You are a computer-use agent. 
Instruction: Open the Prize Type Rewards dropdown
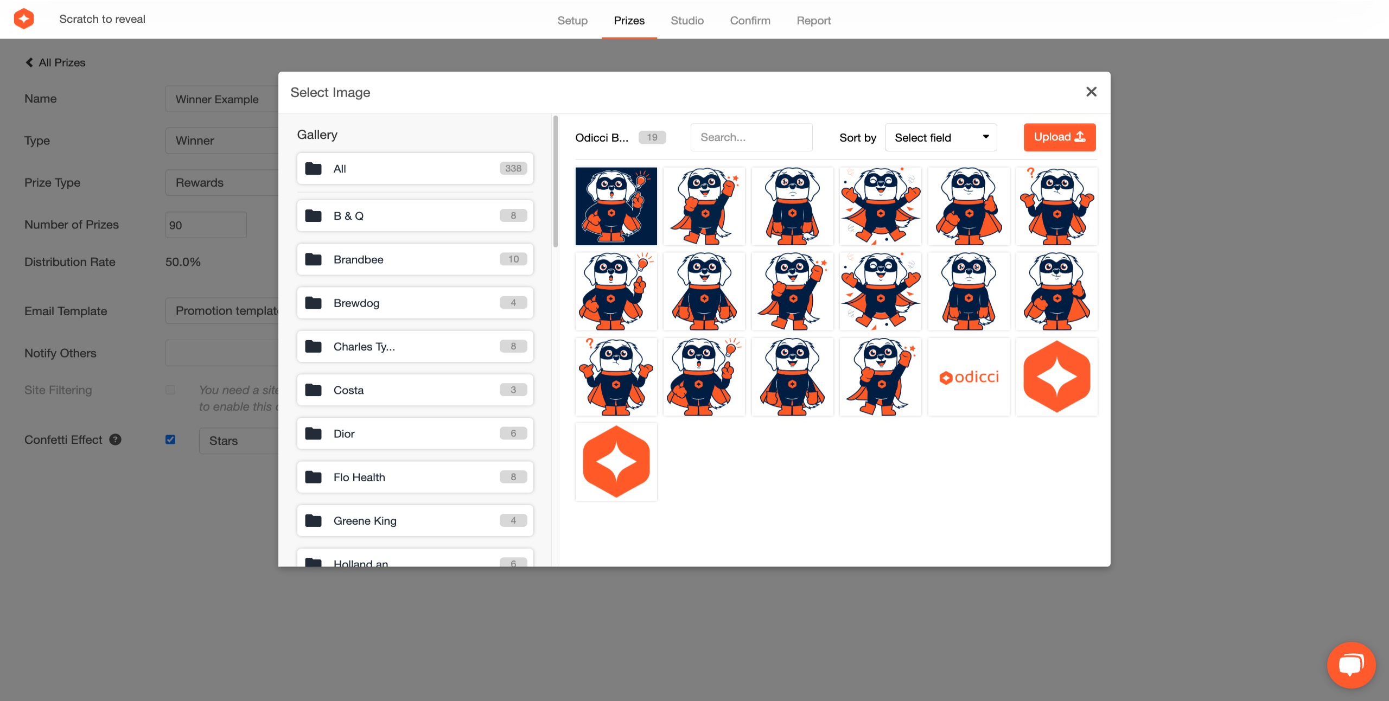(x=222, y=182)
